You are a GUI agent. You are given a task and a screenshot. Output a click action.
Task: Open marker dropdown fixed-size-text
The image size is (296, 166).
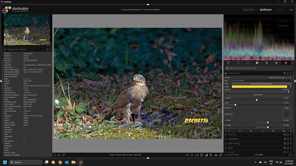click(x=278, y=77)
